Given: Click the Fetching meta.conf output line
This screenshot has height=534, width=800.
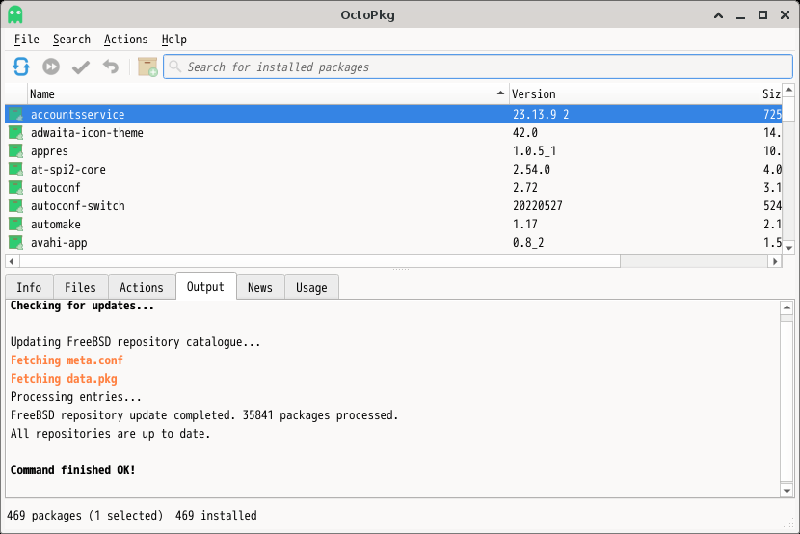Looking at the screenshot, I should click(x=67, y=360).
